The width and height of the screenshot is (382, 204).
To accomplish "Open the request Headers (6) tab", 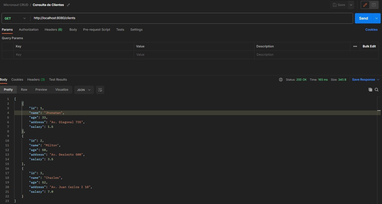I will 53,30.
